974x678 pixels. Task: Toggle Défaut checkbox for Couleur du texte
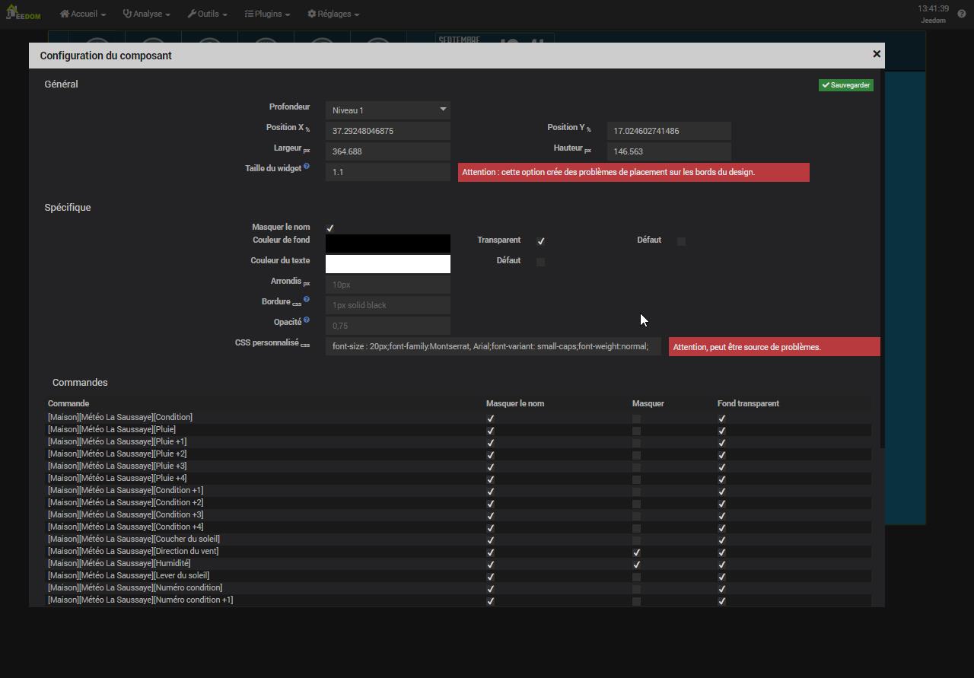(540, 262)
